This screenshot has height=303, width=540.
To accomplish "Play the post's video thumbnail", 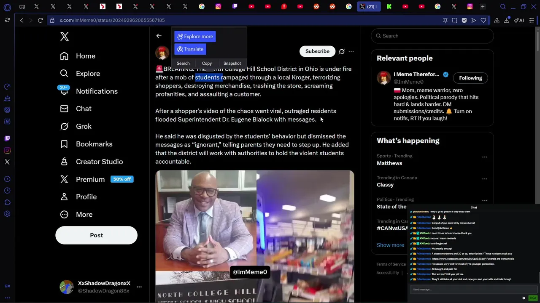I will click(255, 237).
